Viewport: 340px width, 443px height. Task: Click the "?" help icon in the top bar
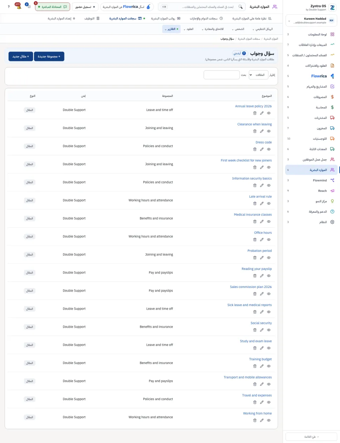click(9, 7)
